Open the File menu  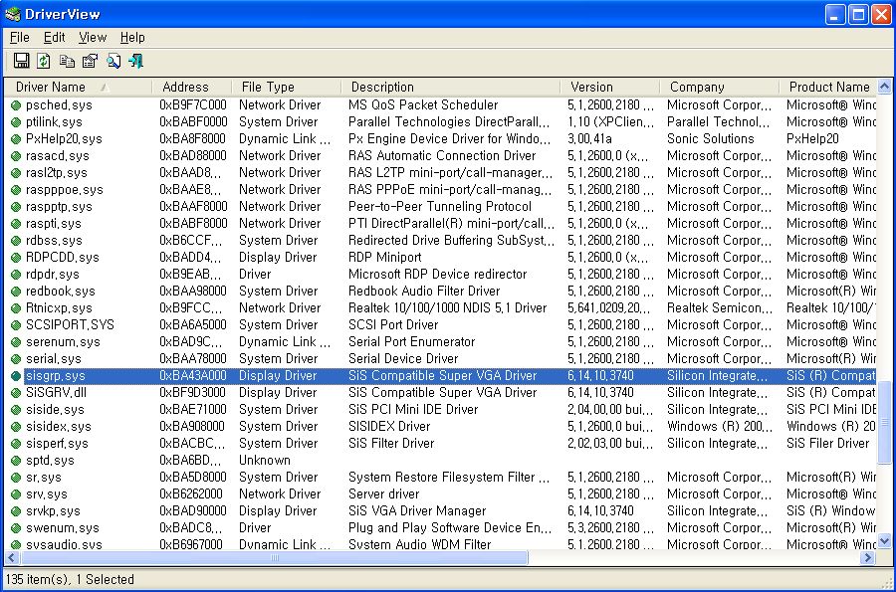[x=20, y=38]
